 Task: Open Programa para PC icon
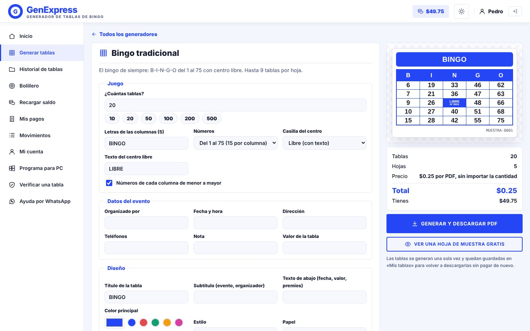click(x=12, y=168)
